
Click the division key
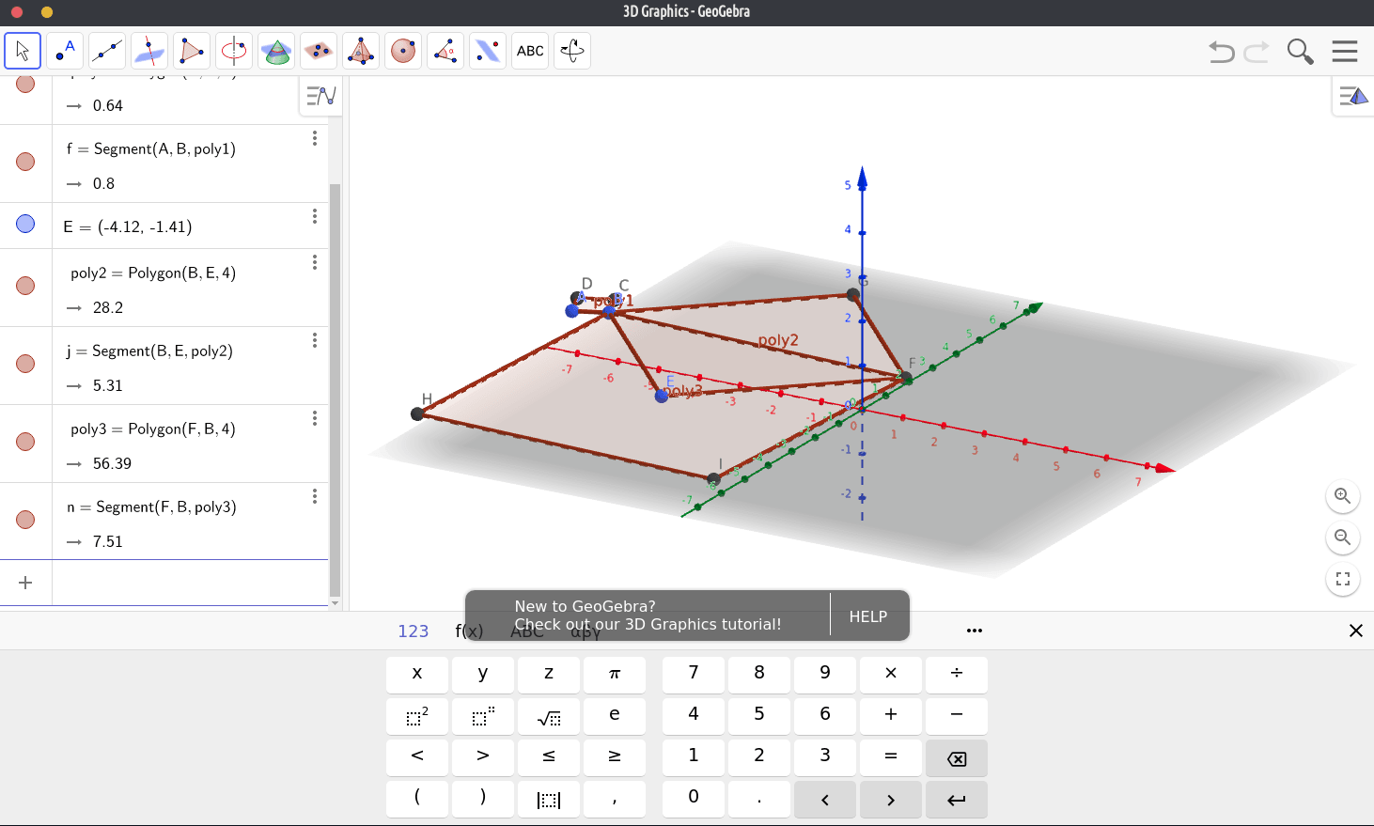pos(957,674)
